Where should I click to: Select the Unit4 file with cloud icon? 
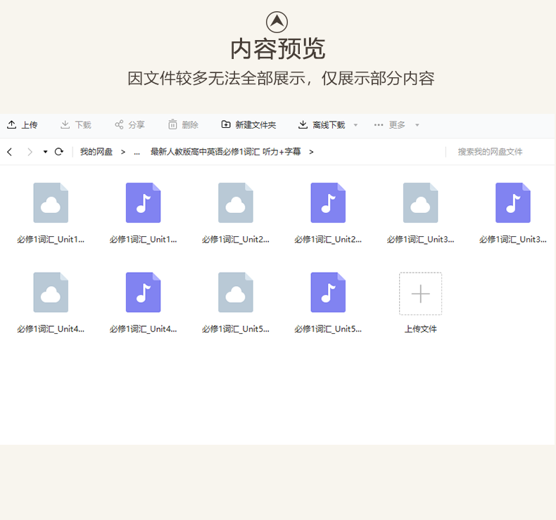51,302
